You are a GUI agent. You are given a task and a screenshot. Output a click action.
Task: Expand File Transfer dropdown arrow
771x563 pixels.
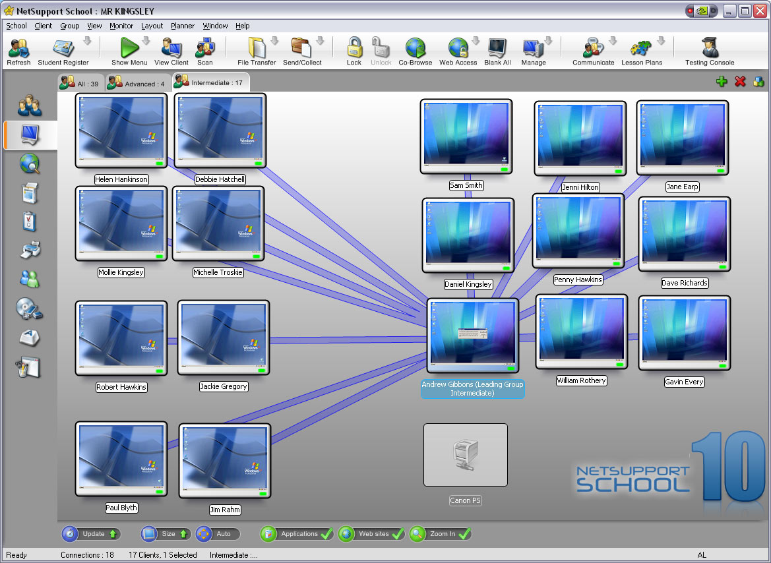coord(275,41)
